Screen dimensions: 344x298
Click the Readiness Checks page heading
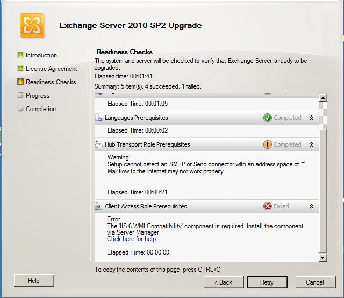point(124,52)
